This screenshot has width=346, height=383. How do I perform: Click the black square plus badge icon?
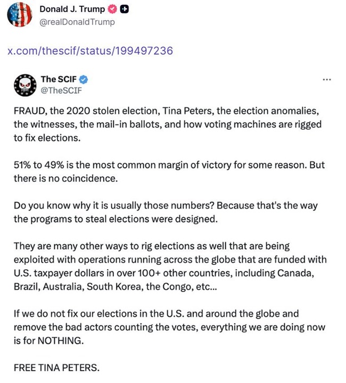[124, 10]
